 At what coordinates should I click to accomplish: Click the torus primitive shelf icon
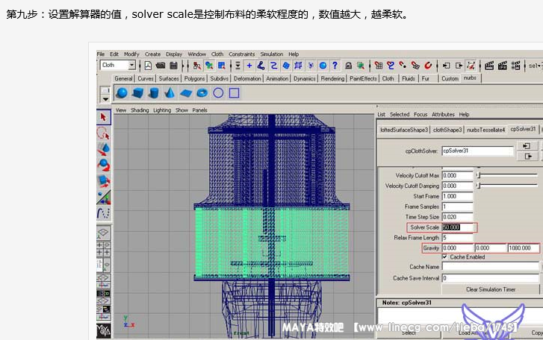click(x=202, y=93)
